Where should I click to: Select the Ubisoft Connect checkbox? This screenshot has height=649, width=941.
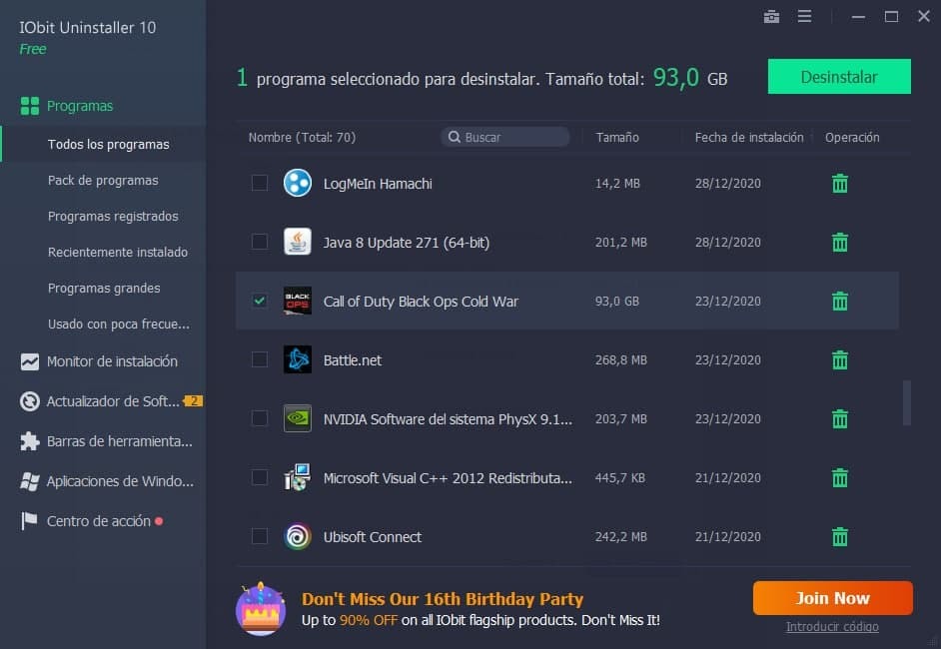(x=260, y=535)
